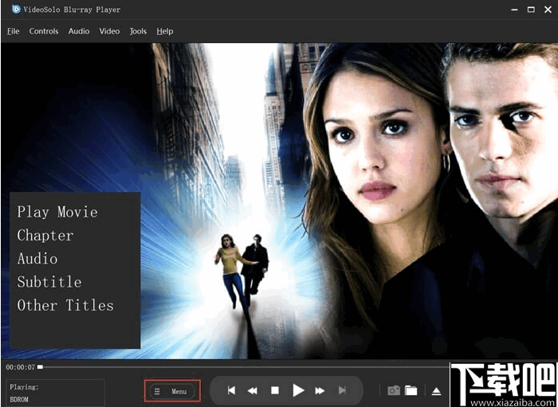Viewport: 558px width, 407px height.
Task: Stop the Blu-ray playback
Action: coord(275,390)
